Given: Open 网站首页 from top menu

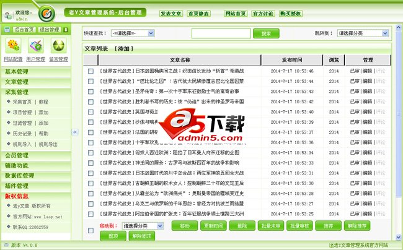Looking at the screenshot, I should pyautogui.click(x=236, y=14).
